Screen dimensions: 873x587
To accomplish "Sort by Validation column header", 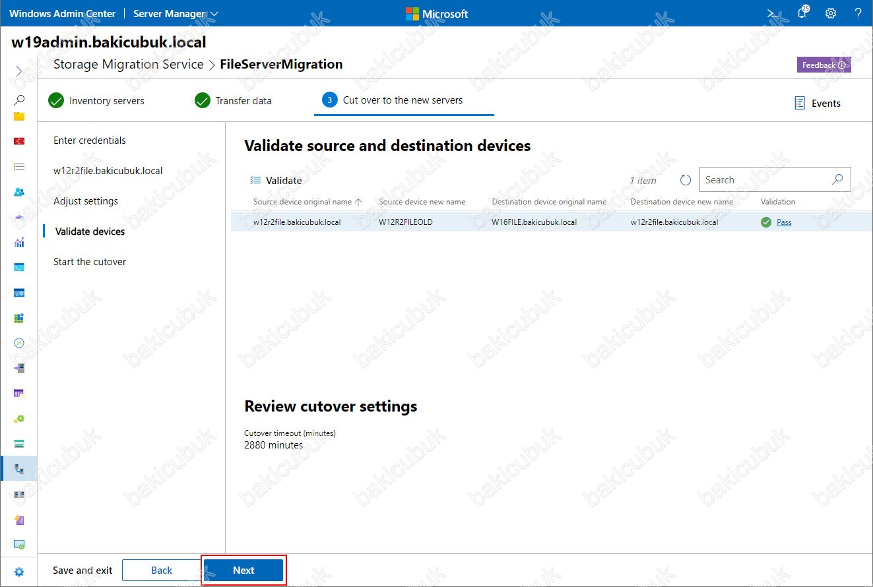I will coord(778,202).
